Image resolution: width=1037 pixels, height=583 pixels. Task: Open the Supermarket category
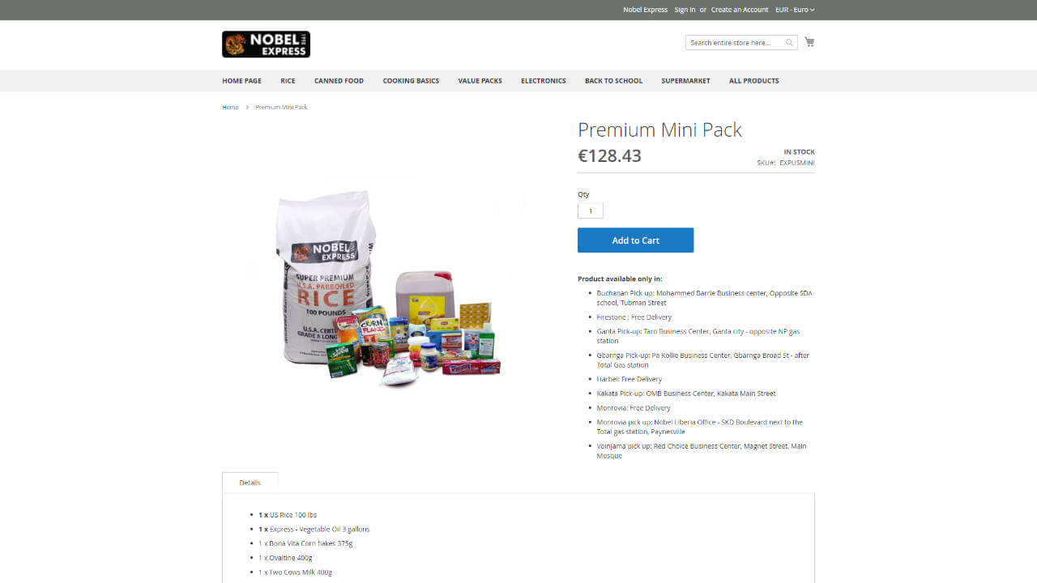pyautogui.click(x=685, y=81)
